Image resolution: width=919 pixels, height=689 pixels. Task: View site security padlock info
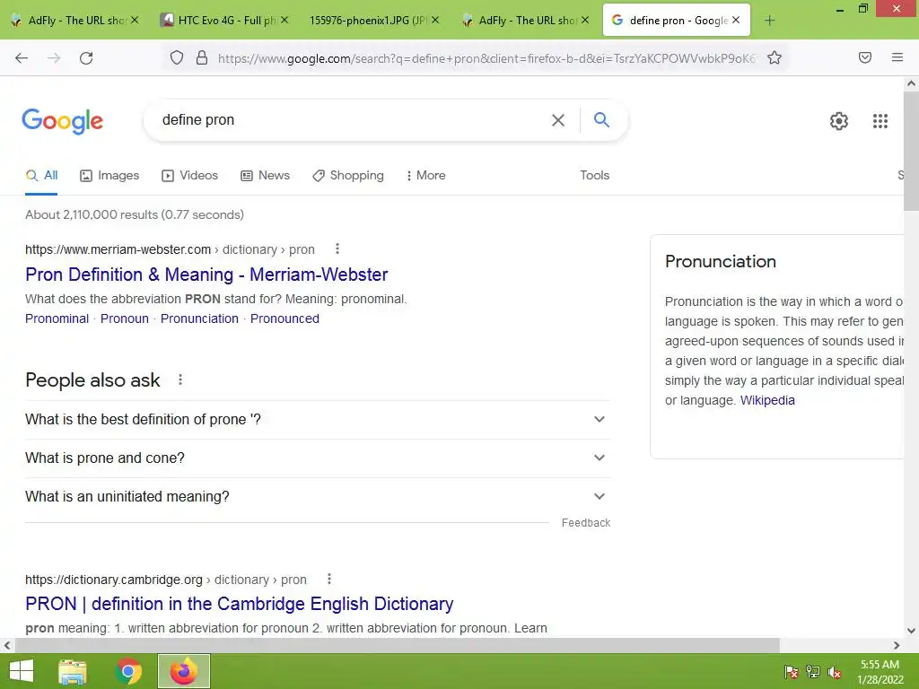(202, 57)
